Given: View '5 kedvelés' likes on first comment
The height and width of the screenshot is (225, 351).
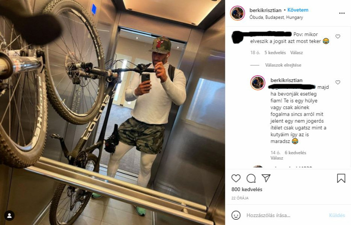Looking at the screenshot, I should [275, 52].
